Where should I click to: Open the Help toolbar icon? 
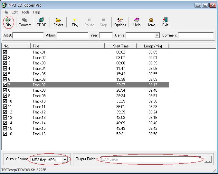137,22
